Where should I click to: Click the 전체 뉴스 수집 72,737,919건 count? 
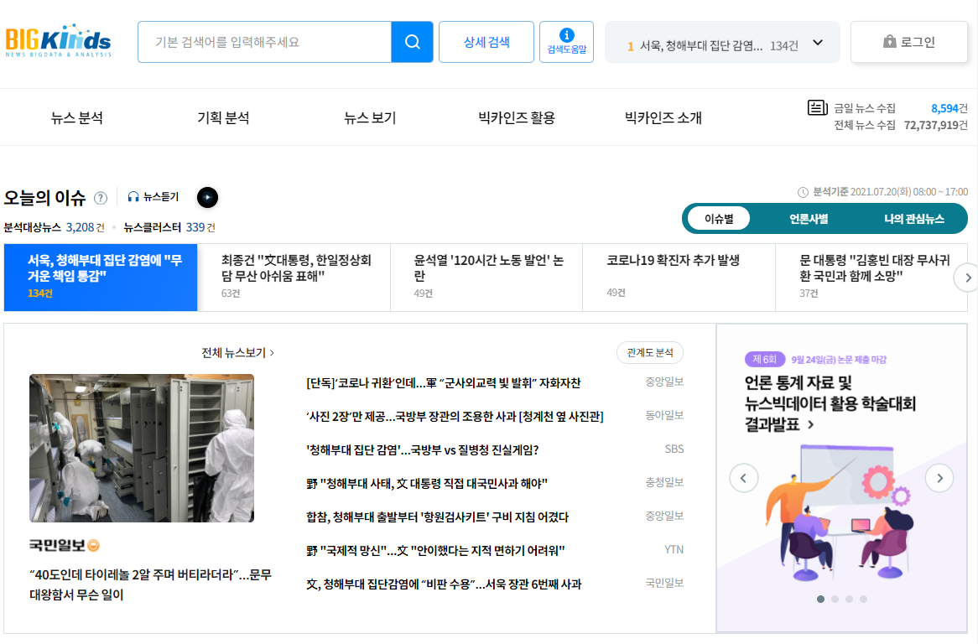point(935,125)
